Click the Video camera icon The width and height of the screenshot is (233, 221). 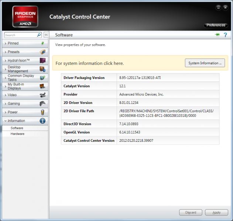point(42,95)
